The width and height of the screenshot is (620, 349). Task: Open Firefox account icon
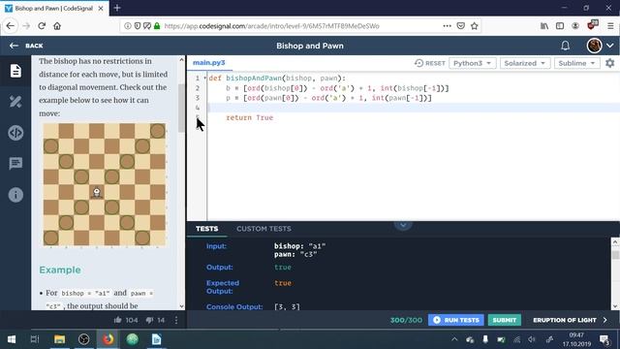[575, 26]
